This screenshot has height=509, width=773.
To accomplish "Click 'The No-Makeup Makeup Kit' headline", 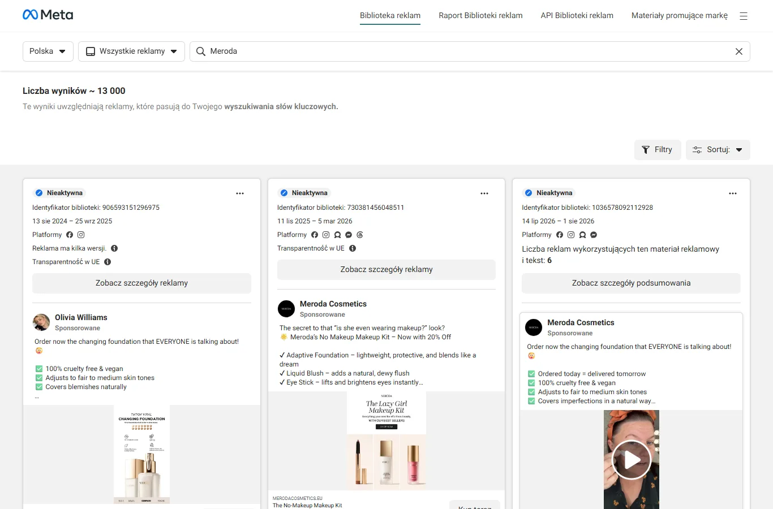I will (x=307, y=506).
